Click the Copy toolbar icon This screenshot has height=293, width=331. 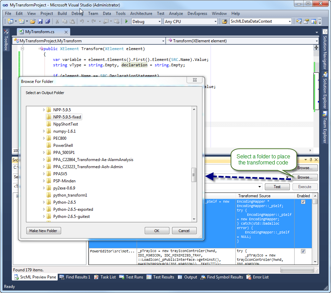click(x=64, y=21)
